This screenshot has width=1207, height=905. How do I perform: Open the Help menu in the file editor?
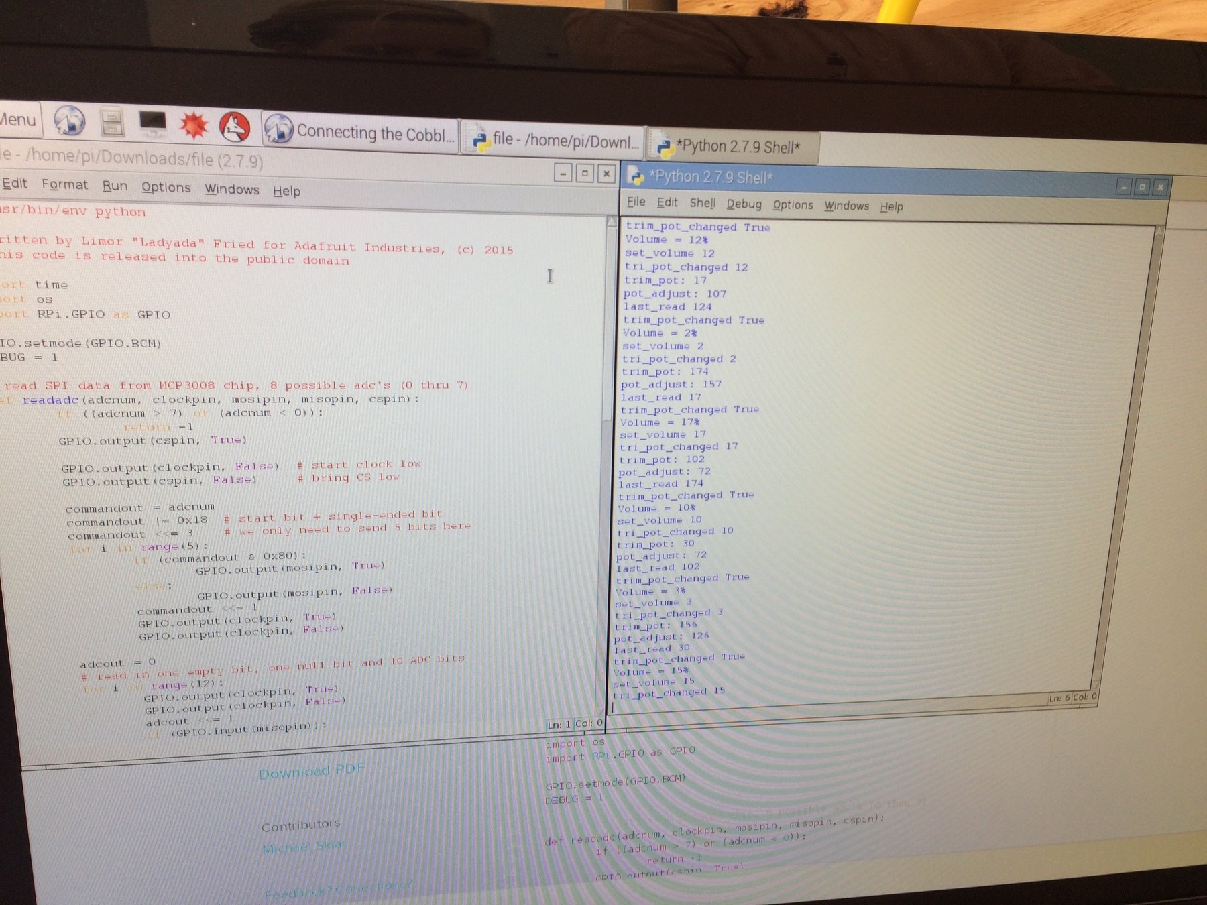click(x=286, y=192)
